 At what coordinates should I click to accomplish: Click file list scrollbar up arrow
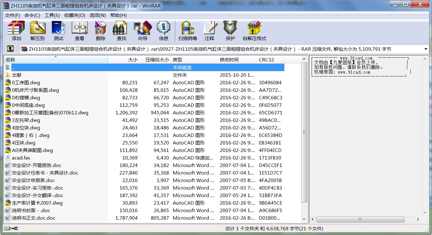(x=304, y=59)
